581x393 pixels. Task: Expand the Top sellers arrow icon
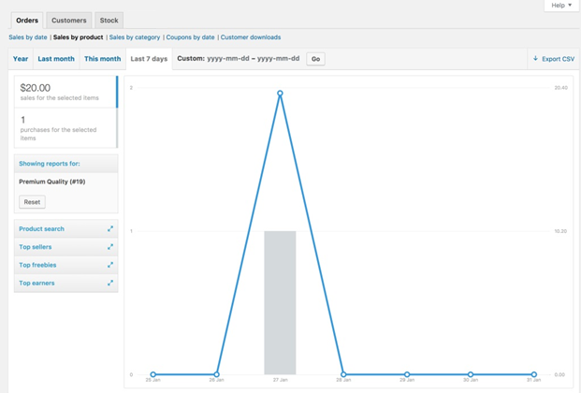[110, 247]
